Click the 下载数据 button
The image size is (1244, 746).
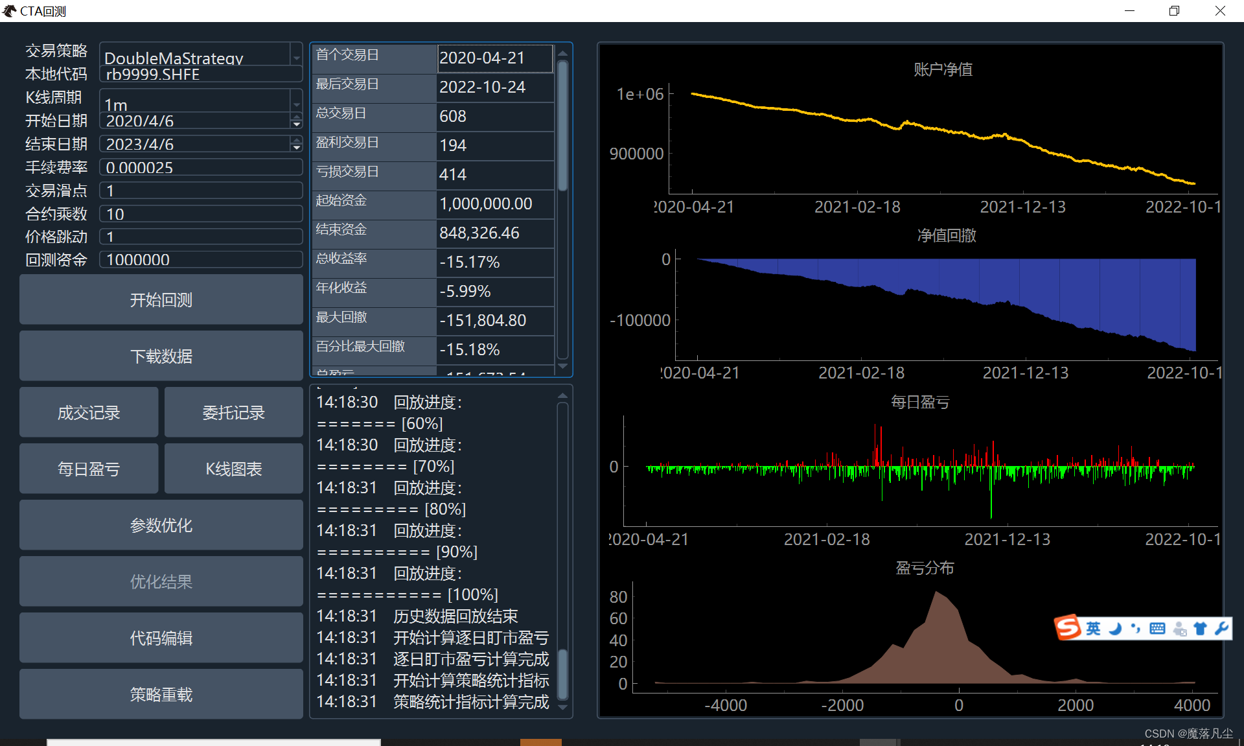point(161,356)
